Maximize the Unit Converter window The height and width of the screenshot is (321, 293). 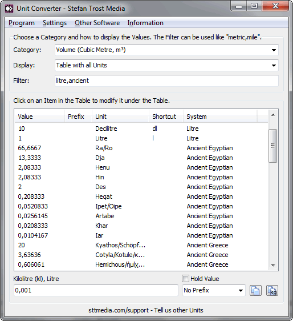[x=254, y=6]
